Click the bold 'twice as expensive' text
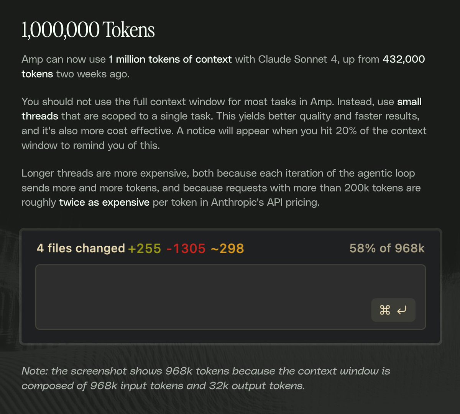Viewport: 460px width, 414px height. pyautogui.click(x=104, y=202)
